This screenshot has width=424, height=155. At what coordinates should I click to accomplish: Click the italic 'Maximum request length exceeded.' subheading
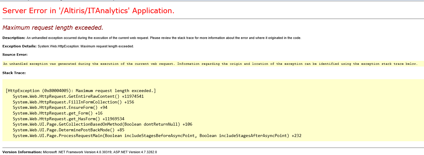(x=53, y=28)
